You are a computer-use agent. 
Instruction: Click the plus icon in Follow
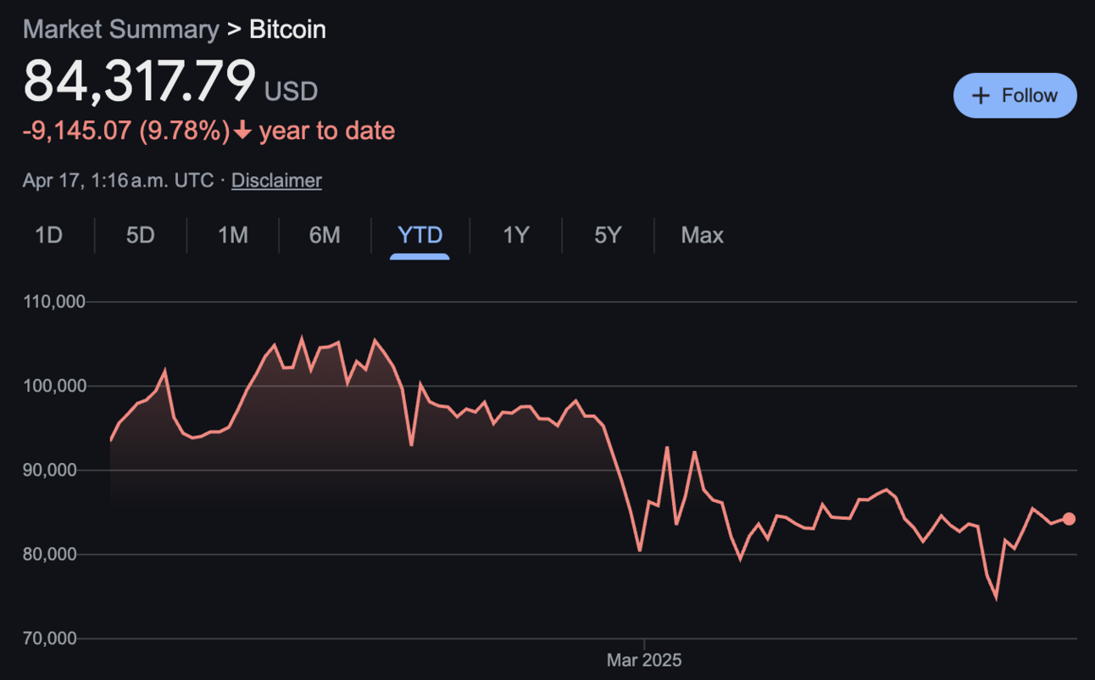(x=981, y=96)
